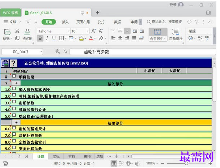Image resolution: width=220 pixels, height=168 pixels.
Task: Click the question mark help button in sheet
Action: click(x=13, y=63)
